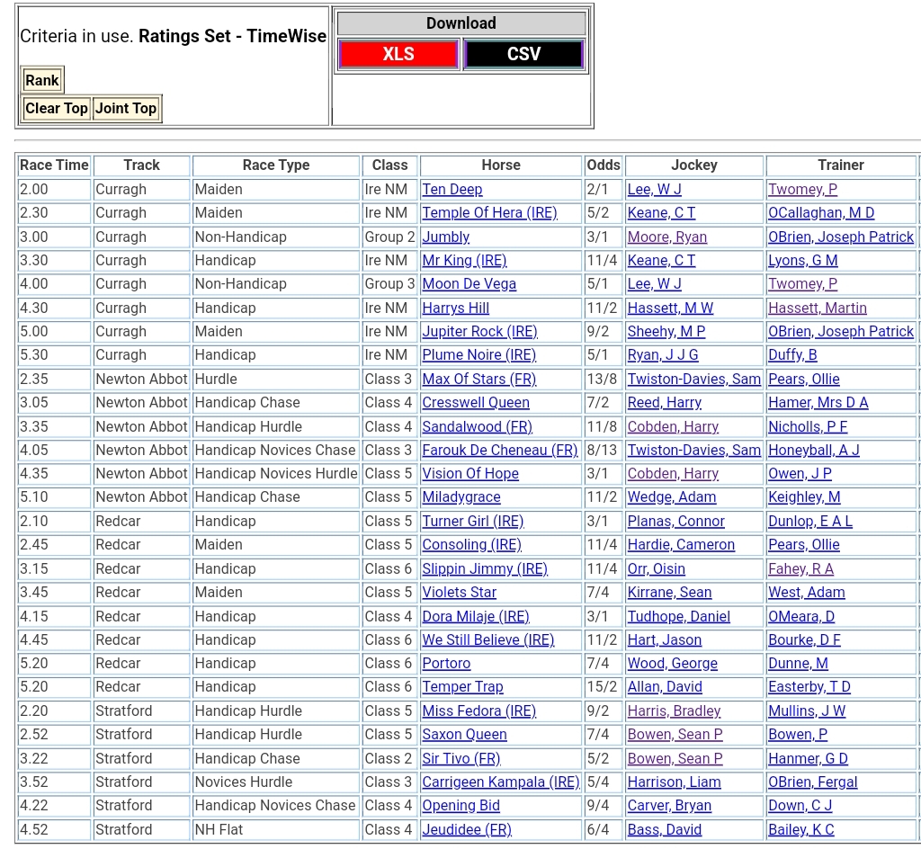Image resolution: width=921 pixels, height=858 pixels.
Task: Click jockey Sheehy, M P
Action: pos(666,332)
